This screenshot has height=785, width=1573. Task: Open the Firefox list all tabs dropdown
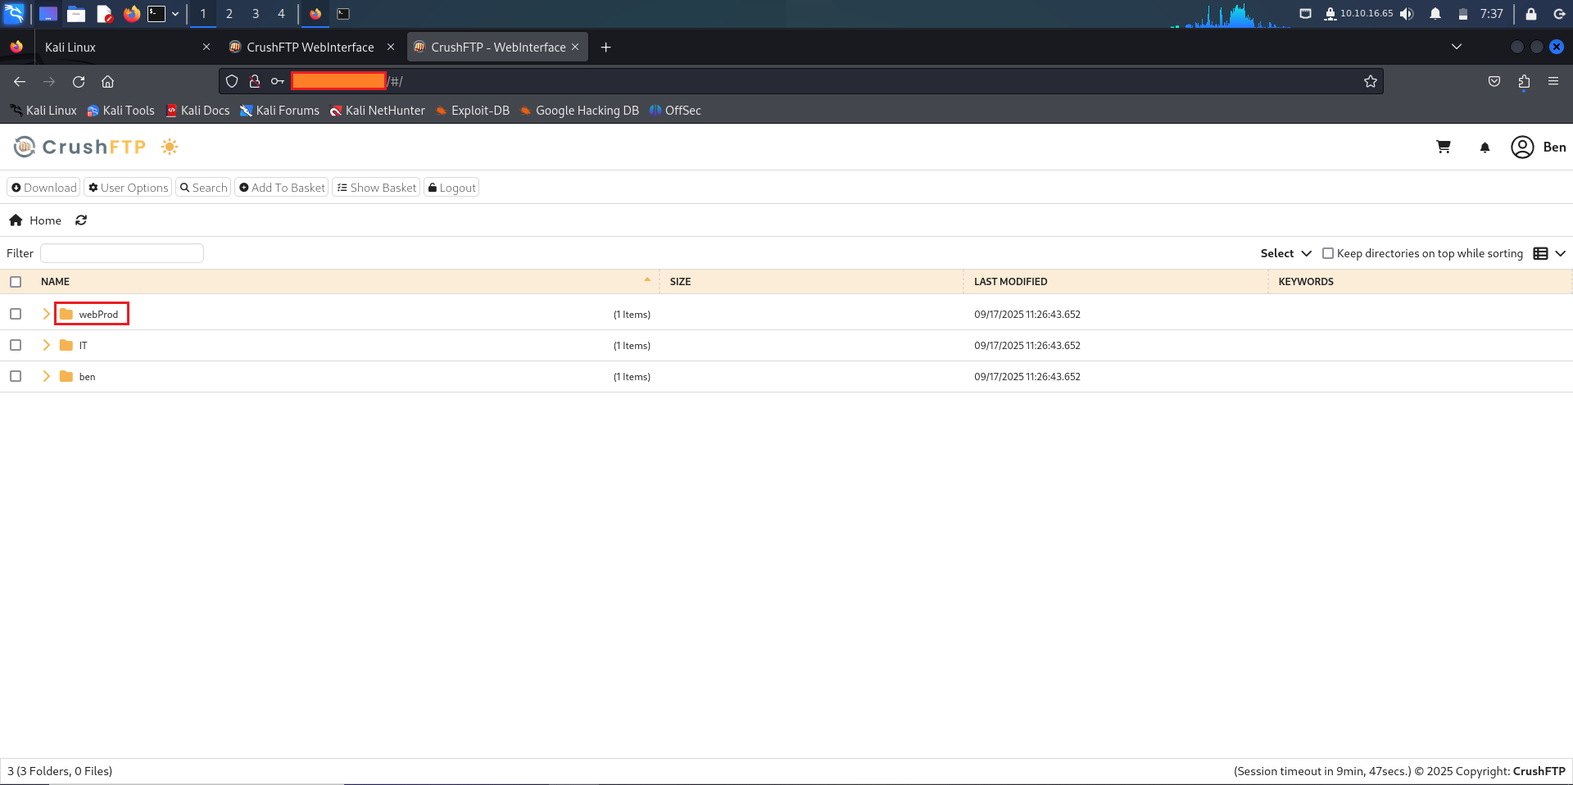1457,47
